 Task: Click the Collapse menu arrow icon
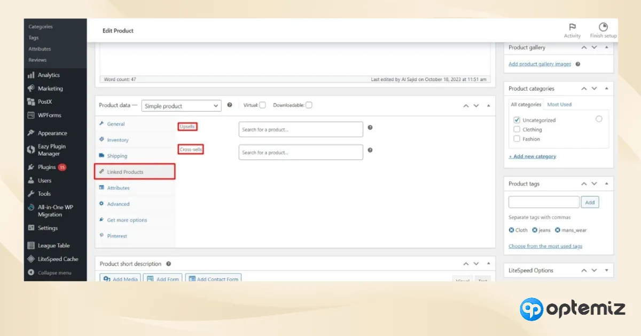pyautogui.click(x=31, y=273)
